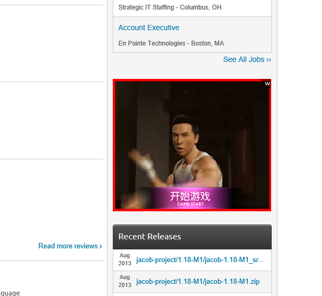Screen dimensions: 322x296
Task: Click the W corner badge on ad
Action: pos(267,84)
